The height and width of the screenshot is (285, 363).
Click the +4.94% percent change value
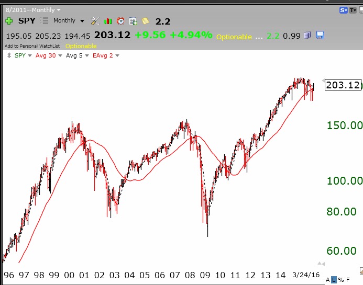[x=191, y=35]
